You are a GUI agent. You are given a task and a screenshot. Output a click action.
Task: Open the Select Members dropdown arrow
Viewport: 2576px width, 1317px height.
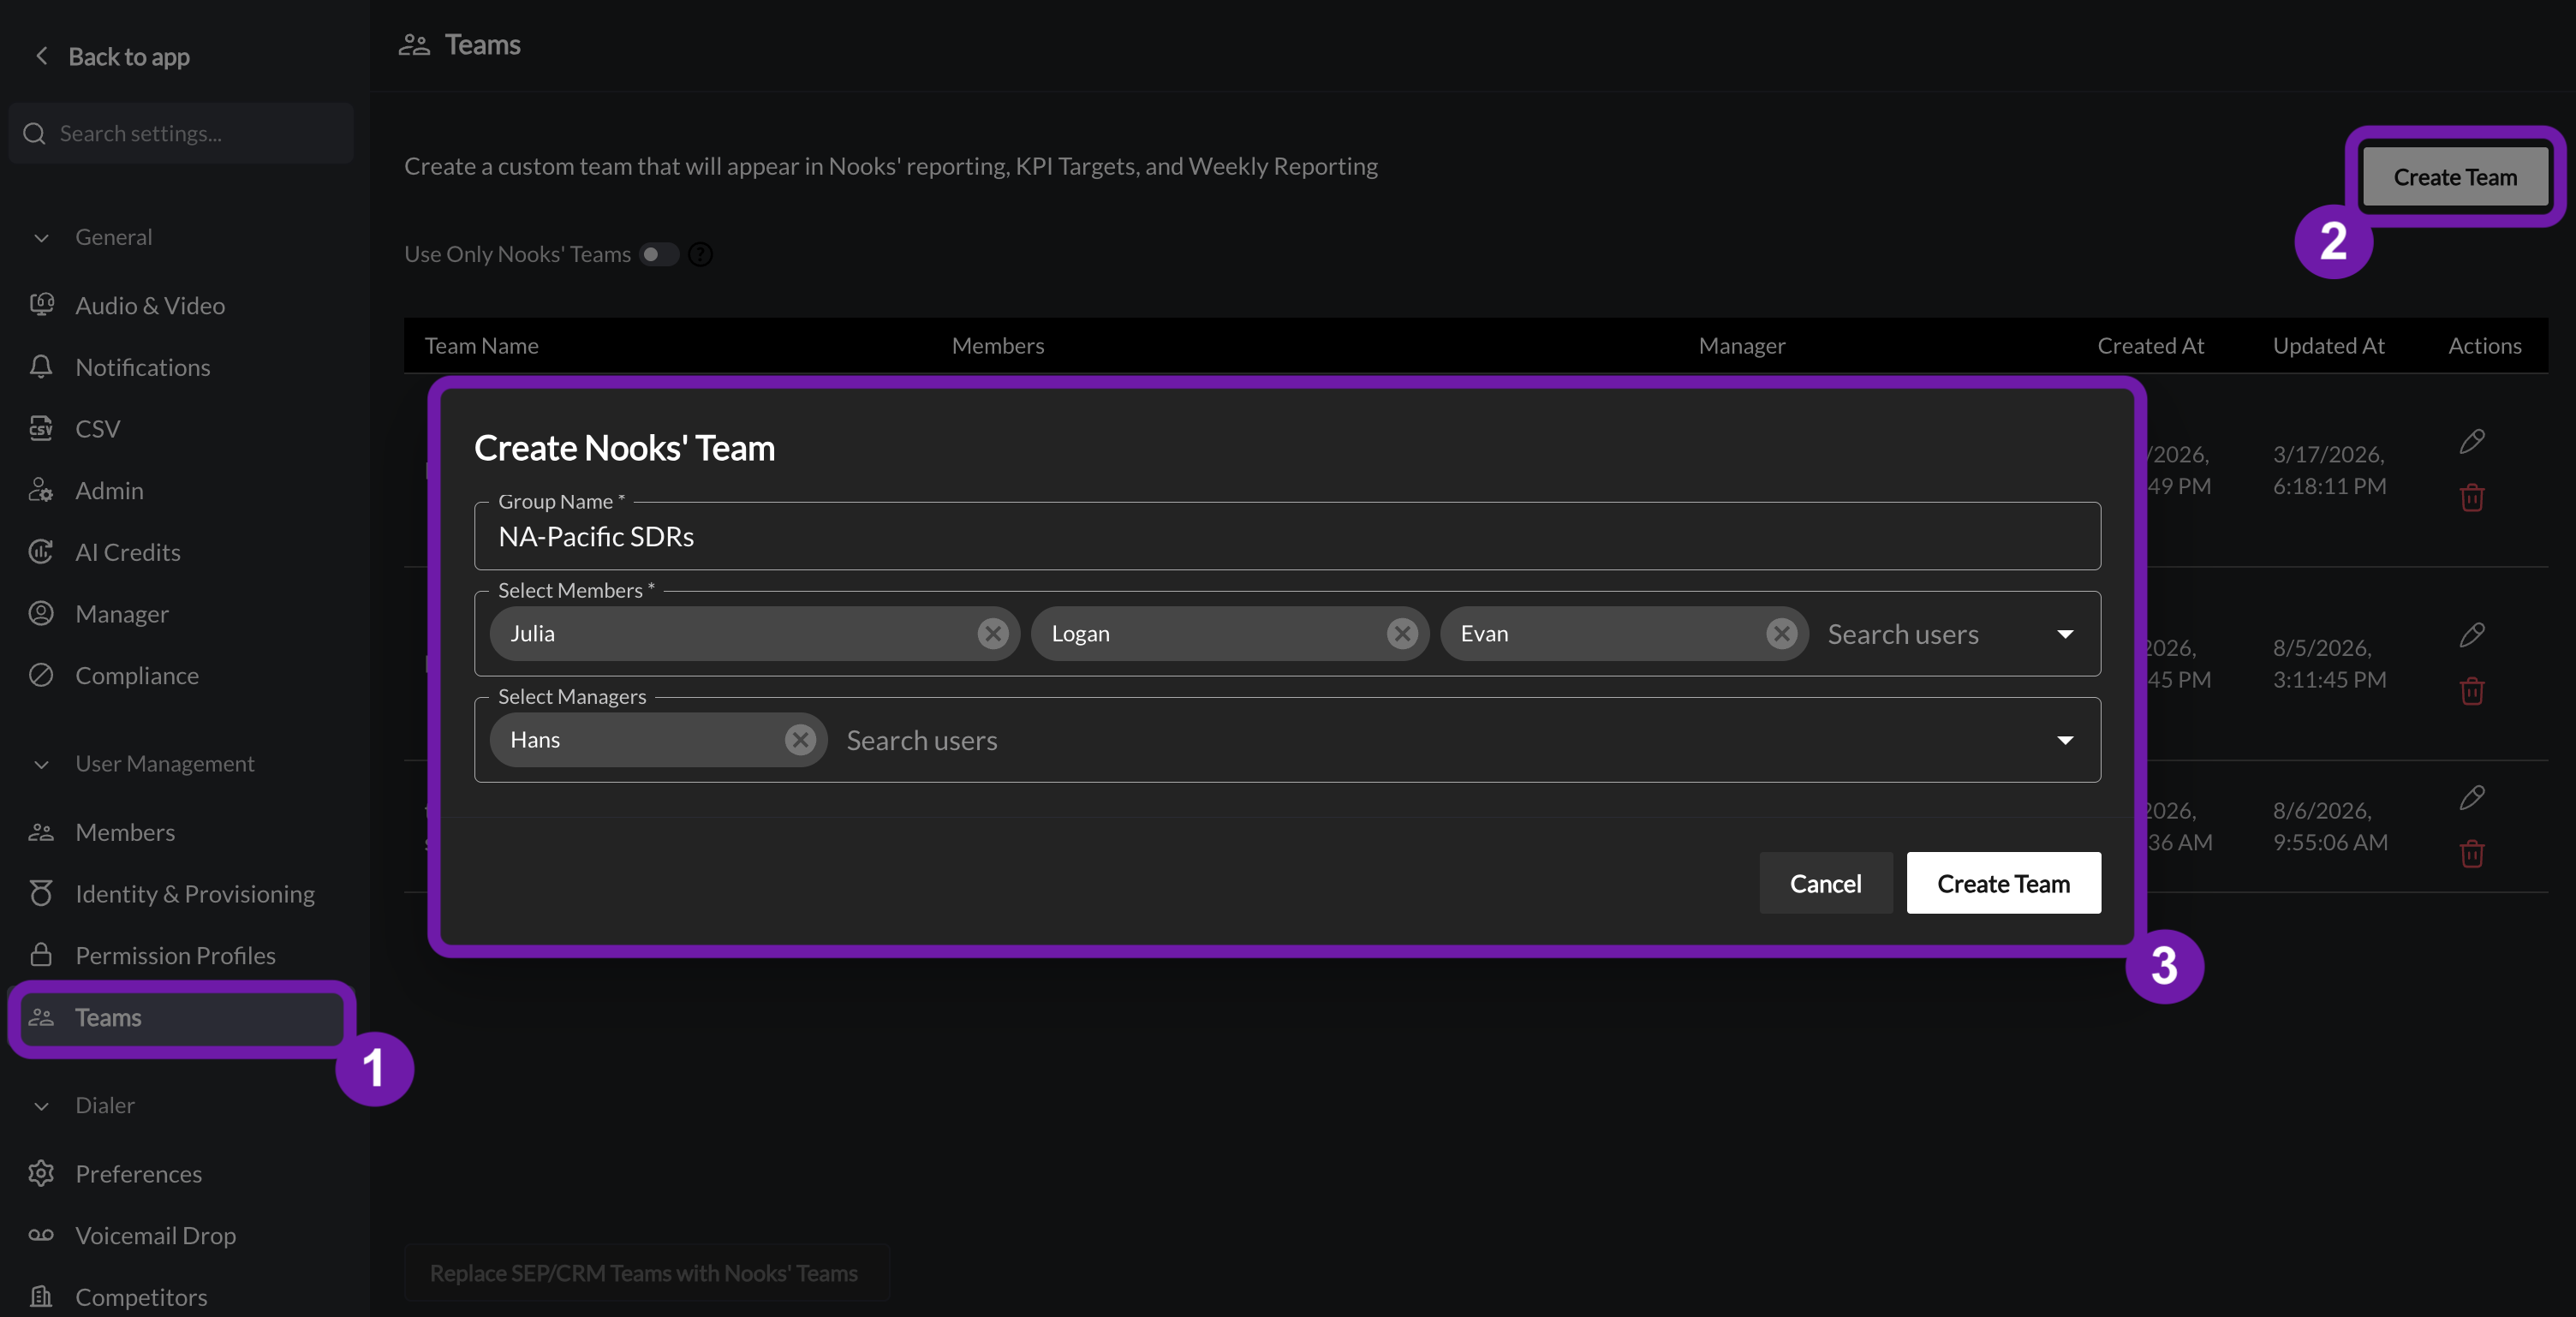2065,634
